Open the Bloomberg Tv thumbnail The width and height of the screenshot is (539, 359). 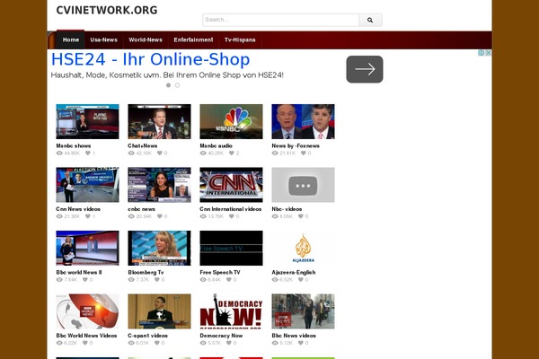click(x=160, y=248)
